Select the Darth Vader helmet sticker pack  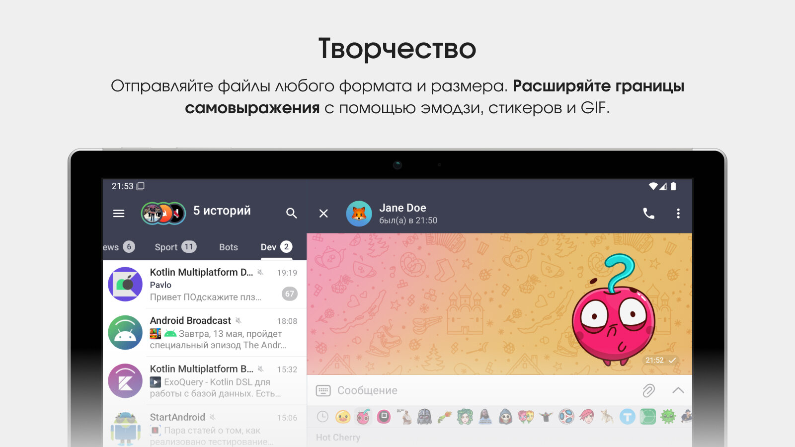coord(424,417)
